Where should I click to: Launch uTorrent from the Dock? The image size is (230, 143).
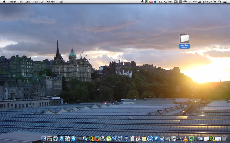[109, 138]
